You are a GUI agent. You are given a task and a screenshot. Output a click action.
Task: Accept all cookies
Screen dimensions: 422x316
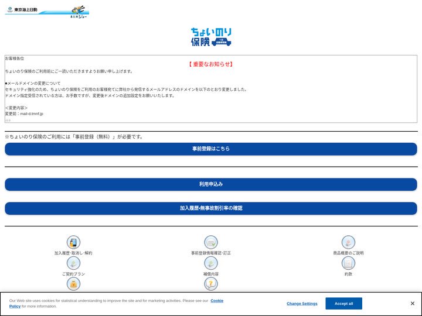click(x=343, y=303)
